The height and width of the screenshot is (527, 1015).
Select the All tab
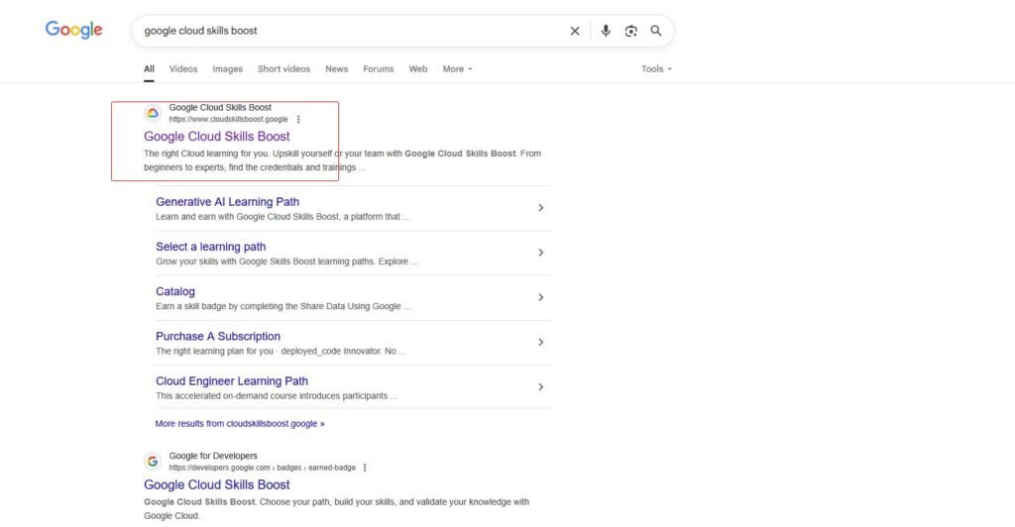click(149, 68)
